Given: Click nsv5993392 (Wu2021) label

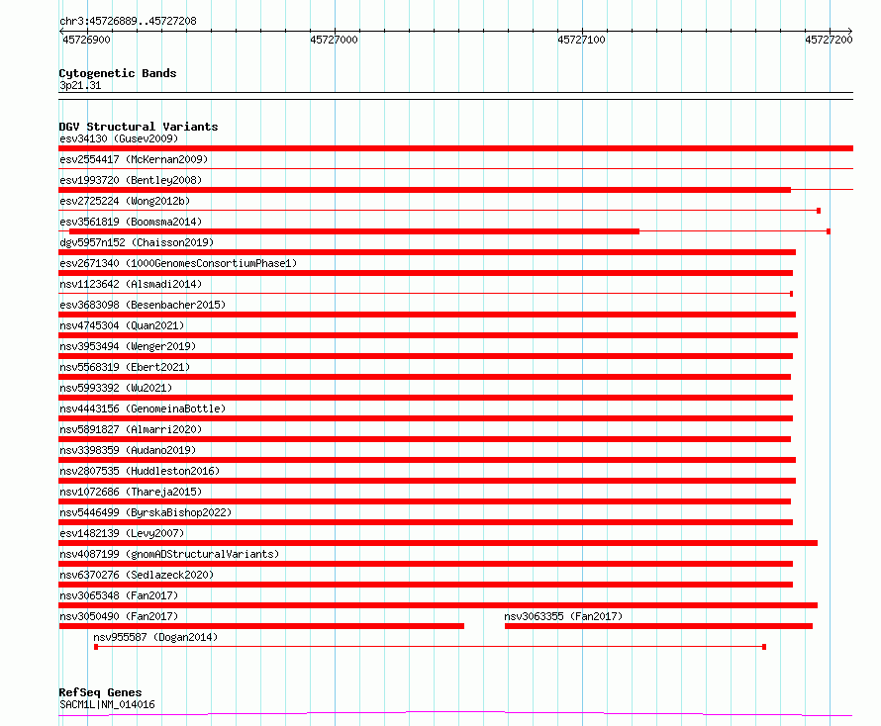Looking at the screenshot, I should tap(116, 388).
